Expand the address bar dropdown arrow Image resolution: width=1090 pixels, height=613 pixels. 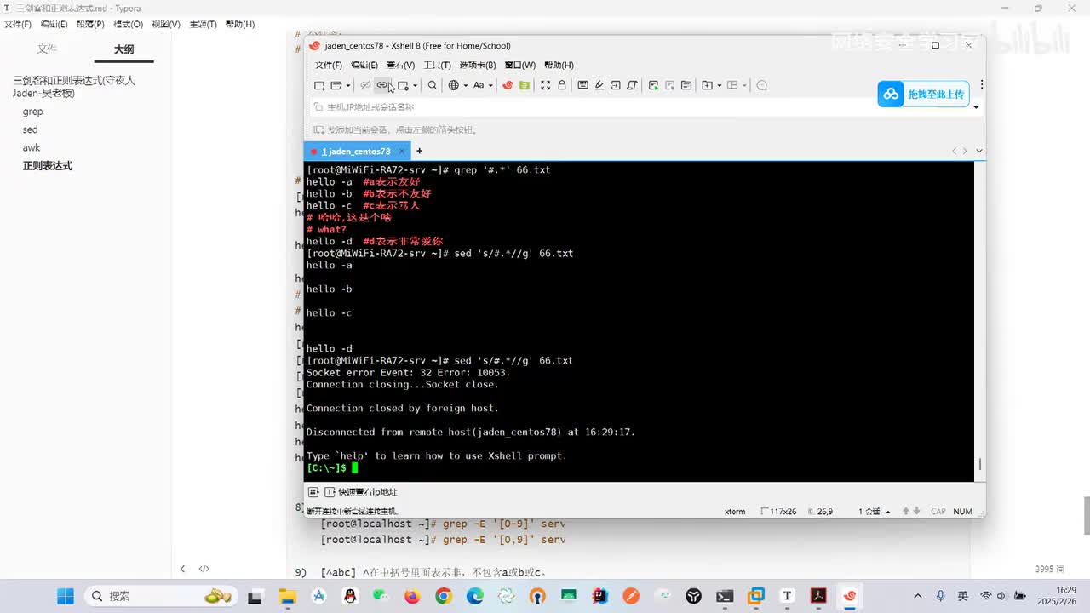coord(976,107)
